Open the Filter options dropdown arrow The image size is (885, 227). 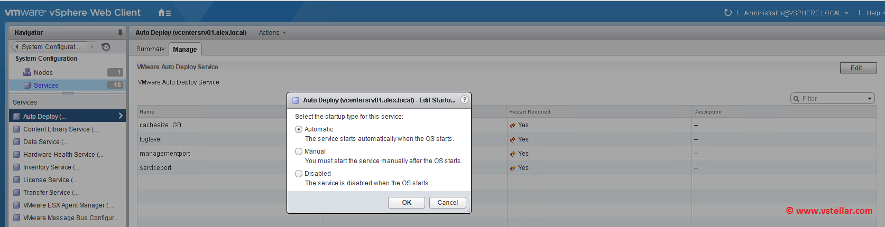coord(870,99)
